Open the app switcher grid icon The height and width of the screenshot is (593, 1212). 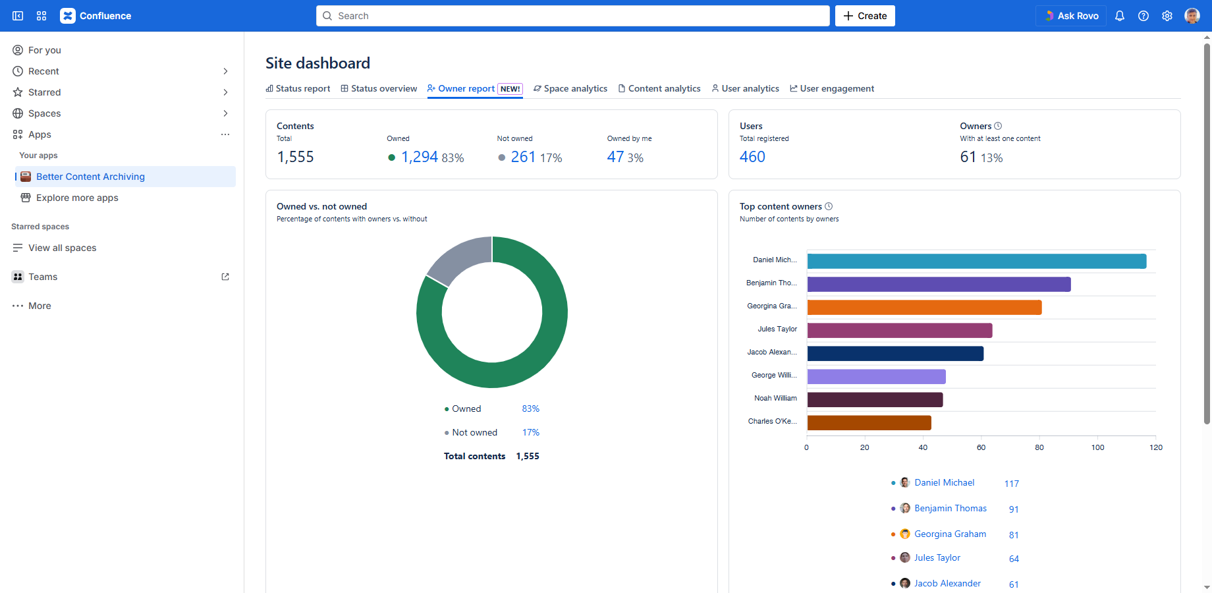[x=41, y=16]
